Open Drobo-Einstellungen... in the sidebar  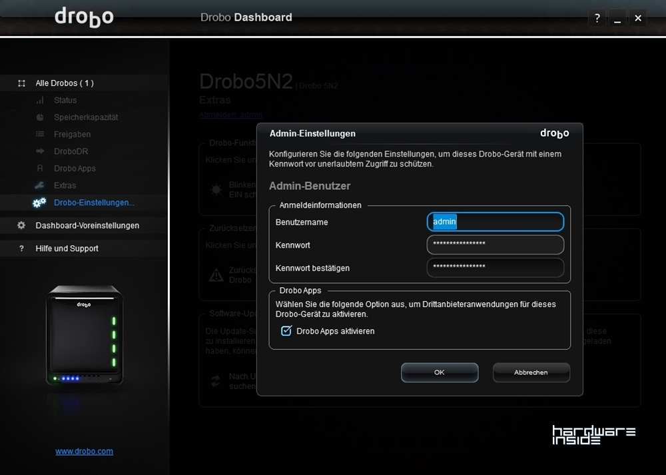[95, 203]
